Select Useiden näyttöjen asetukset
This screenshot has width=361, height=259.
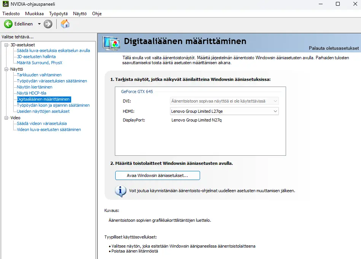pyautogui.click(x=43, y=111)
